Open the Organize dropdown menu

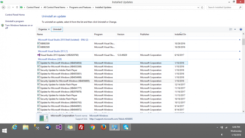pos(44,29)
